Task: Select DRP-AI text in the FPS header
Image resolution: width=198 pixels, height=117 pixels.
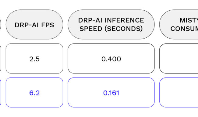Action: (27, 25)
